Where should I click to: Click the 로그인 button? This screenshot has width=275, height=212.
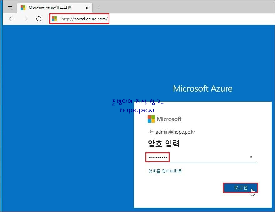[241, 188]
